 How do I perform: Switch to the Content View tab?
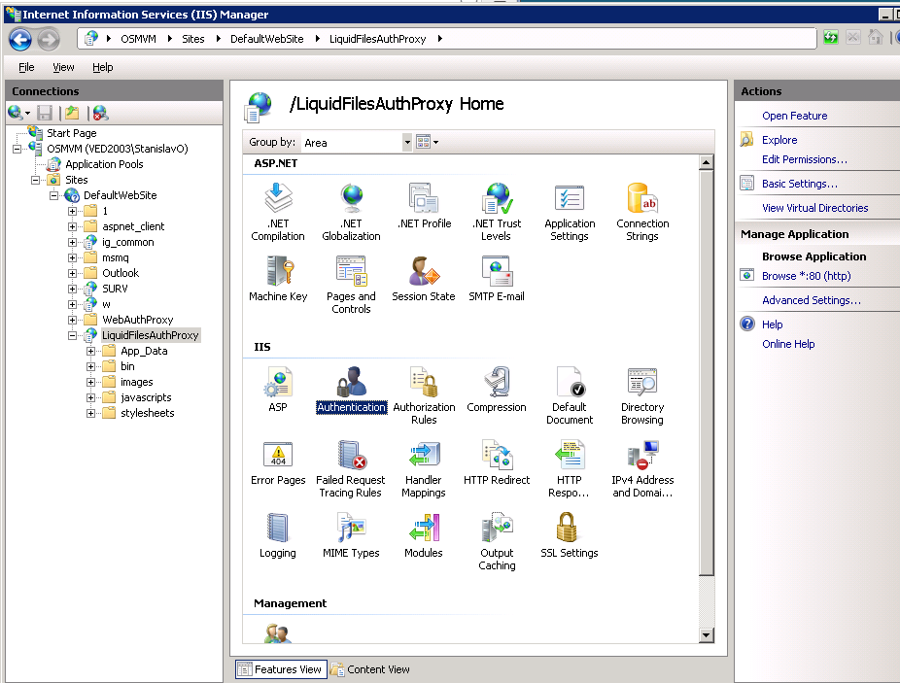[x=370, y=669]
